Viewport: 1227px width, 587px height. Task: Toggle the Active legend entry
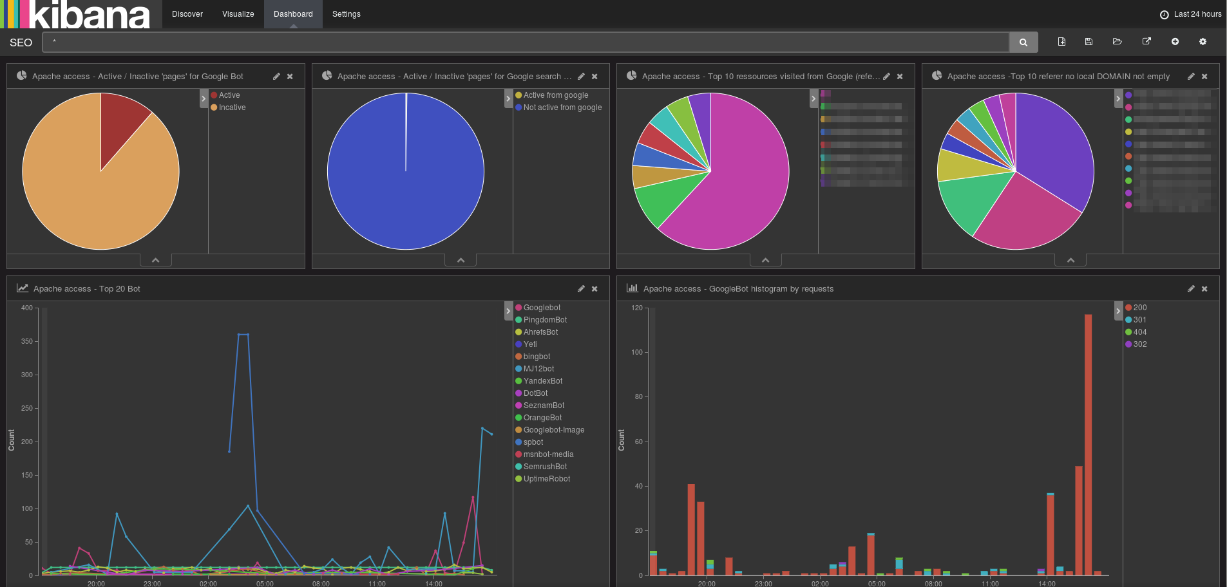225,95
